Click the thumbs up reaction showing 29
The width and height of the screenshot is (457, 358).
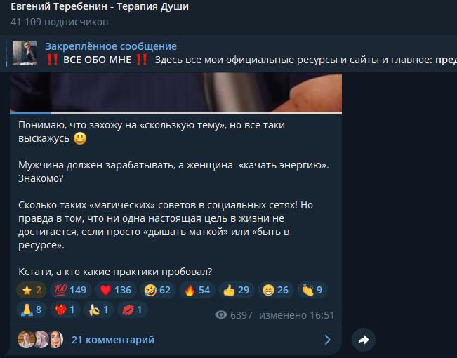(x=237, y=290)
